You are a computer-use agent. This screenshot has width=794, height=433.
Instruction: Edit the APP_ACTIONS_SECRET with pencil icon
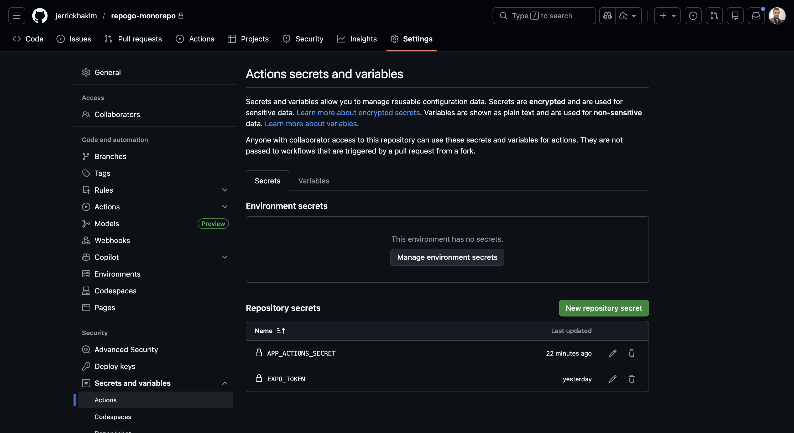(x=613, y=353)
